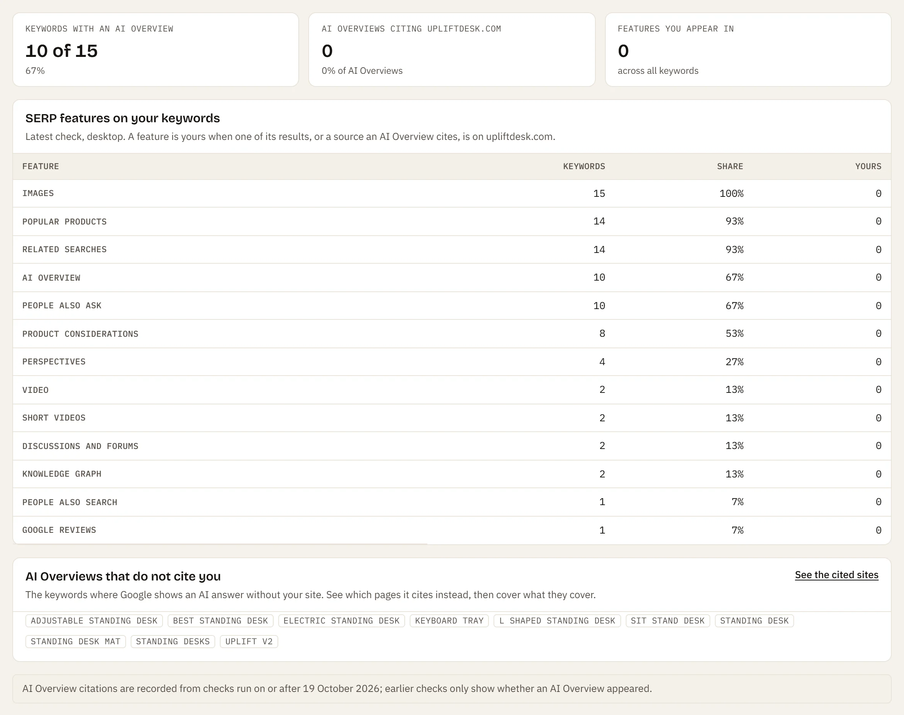The height and width of the screenshot is (715, 904).
Task: Select the PEOPLE ALSO ASK row label
Action: pyautogui.click(x=62, y=306)
